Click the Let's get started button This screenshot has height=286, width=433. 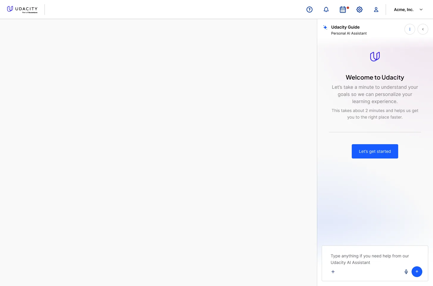pos(375,151)
